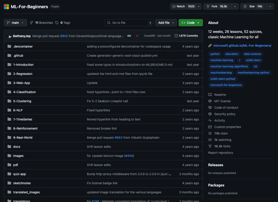Click the pulse icon next to Activity
The image size is (278, 202).
pyautogui.click(x=210, y=120)
